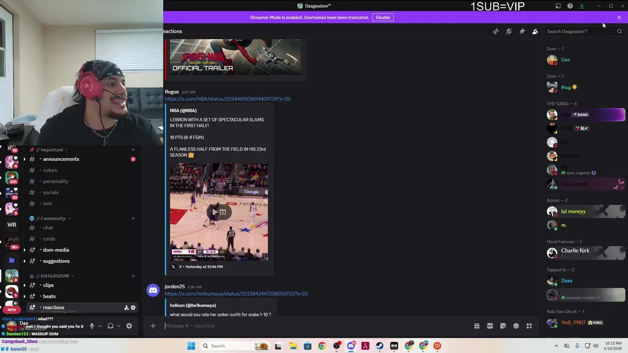This screenshot has width=628, height=353.
Task: Click the message attachment plus button
Action: tap(153, 326)
